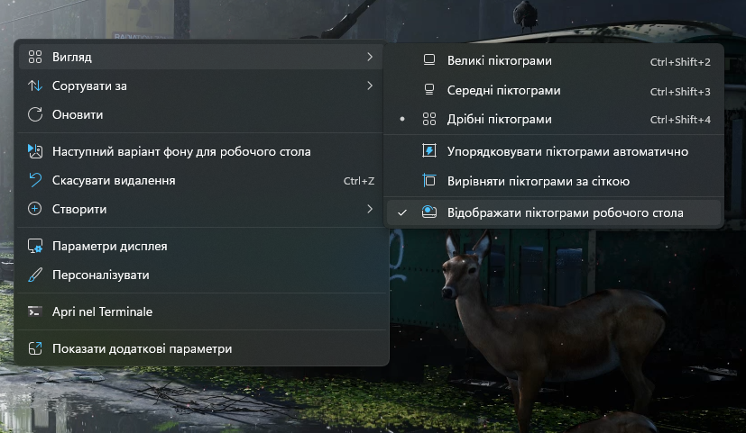This screenshot has height=433, width=746.
Task: Click Показати додаткові параметри
Action: 142,349
